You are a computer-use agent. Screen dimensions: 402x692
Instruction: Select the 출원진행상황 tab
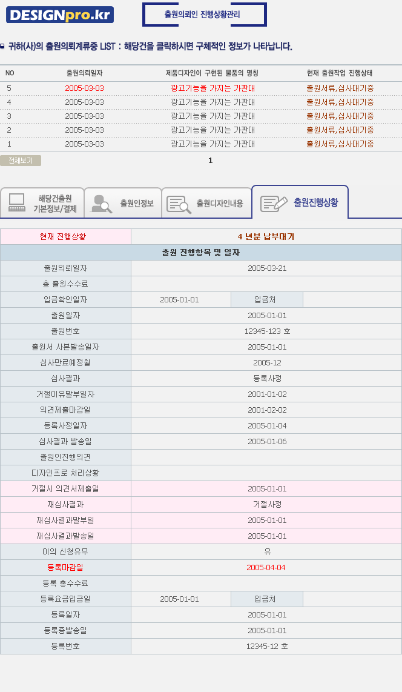[300, 202]
